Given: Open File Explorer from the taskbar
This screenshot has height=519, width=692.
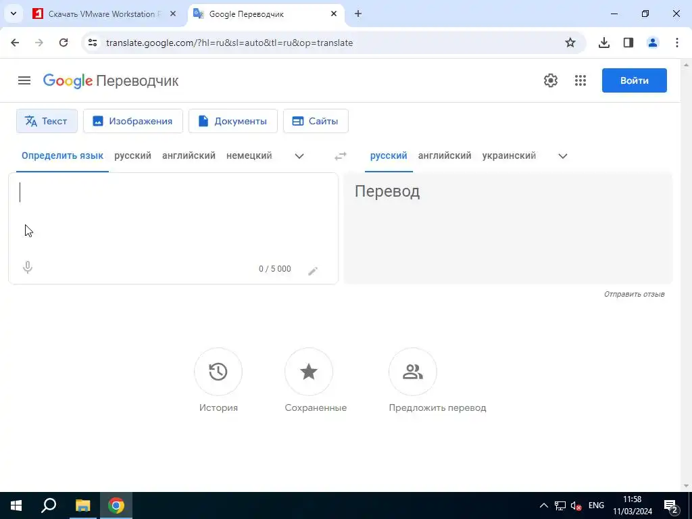Looking at the screenshot, I should click(82, 505).
